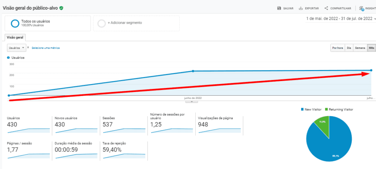Image resolution: width=376 pixels, height=169 pixels.
Task: Open the Usuários metric dropdown
Action: click(x=17, y=48)
